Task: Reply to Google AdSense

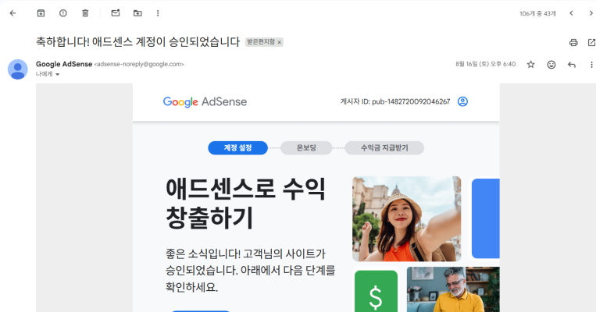Action: click(572, 65)
